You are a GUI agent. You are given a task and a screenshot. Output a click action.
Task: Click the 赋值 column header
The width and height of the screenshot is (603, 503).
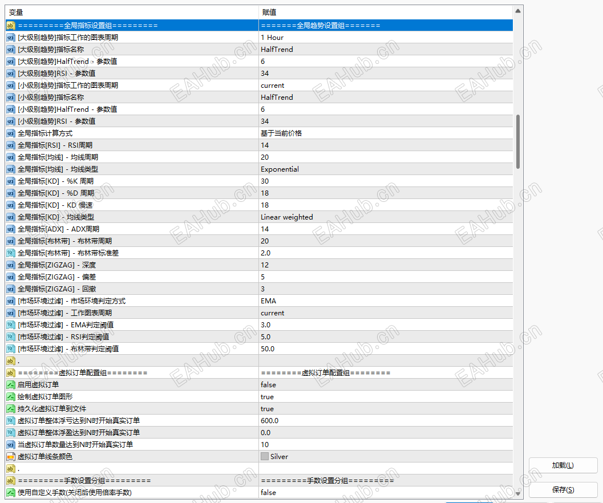[386, 13]
